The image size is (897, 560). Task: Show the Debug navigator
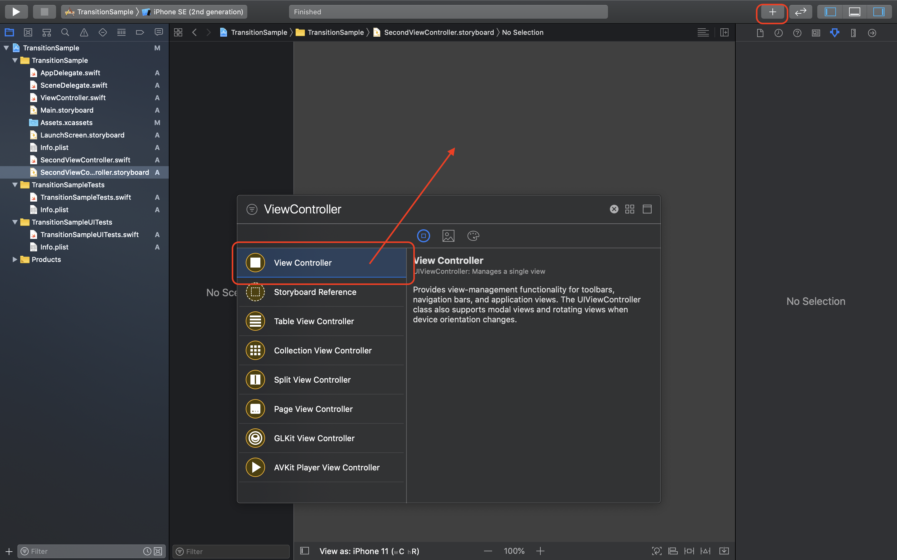pos(121,33)
